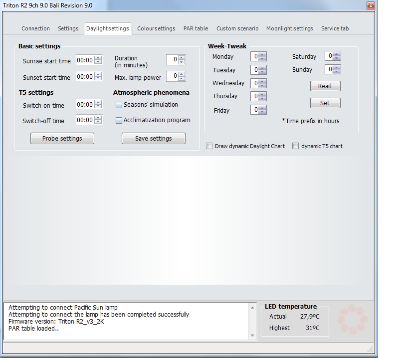Toggle the Acclimatization program checkbox

[119, 120]
